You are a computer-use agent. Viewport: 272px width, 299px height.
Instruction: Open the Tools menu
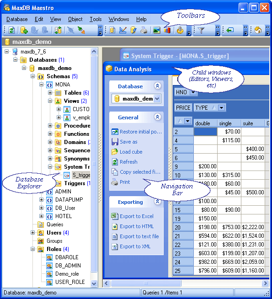(x=96, y=19)
